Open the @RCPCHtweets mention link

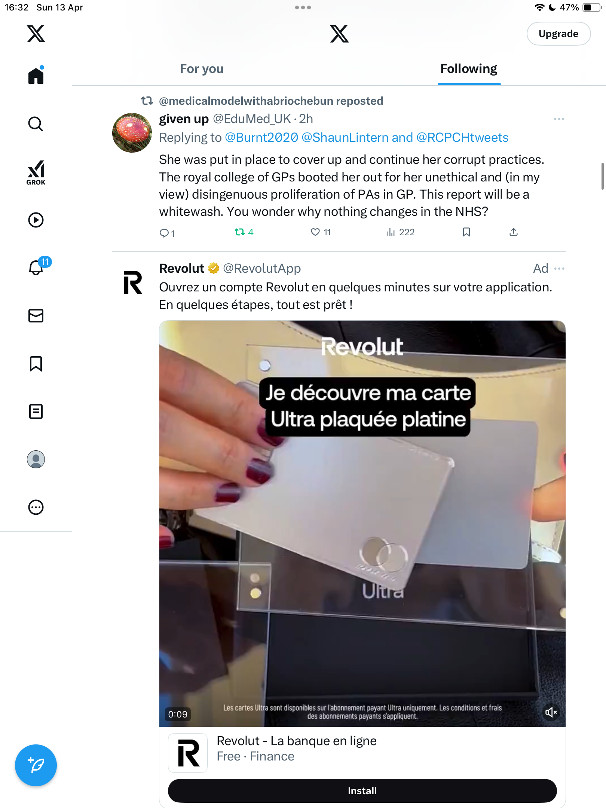[x=462, y=138]
